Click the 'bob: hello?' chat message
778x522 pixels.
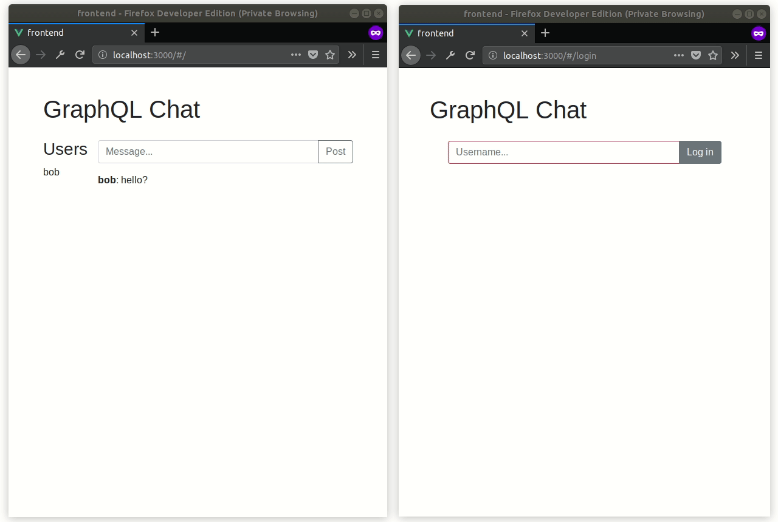tap(123, 180)
